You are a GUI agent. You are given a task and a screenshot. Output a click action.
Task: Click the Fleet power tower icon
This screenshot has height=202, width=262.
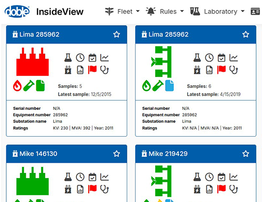tap(110, 12)
